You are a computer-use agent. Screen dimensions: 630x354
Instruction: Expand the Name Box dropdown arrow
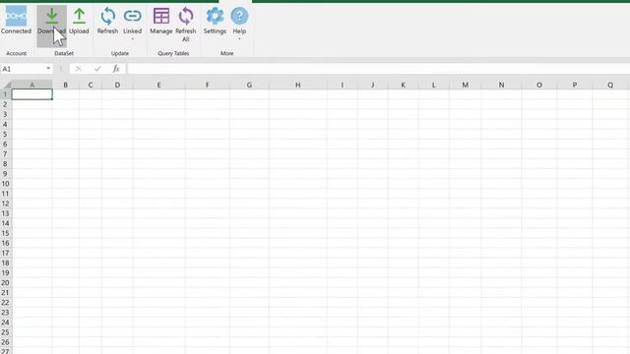point(48,69)
